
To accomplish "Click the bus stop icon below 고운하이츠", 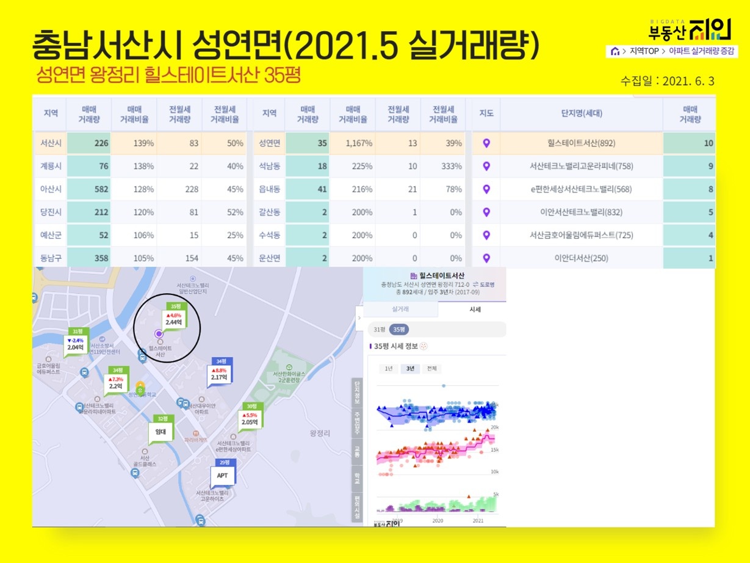I will tap(201, 520).
